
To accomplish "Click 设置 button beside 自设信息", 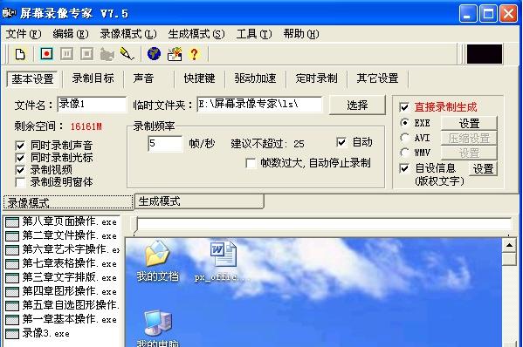I will pos(483,169).
